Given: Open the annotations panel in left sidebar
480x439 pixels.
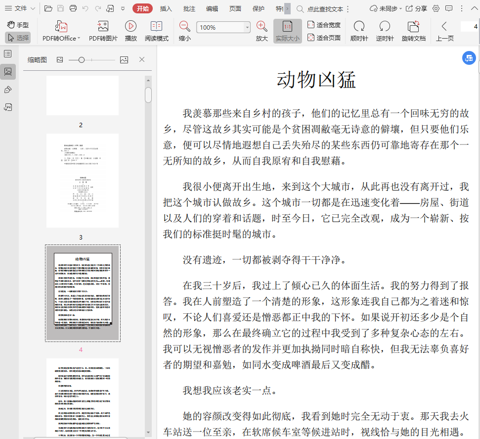Looking at the screenshot, I should [x=8, y=90].
